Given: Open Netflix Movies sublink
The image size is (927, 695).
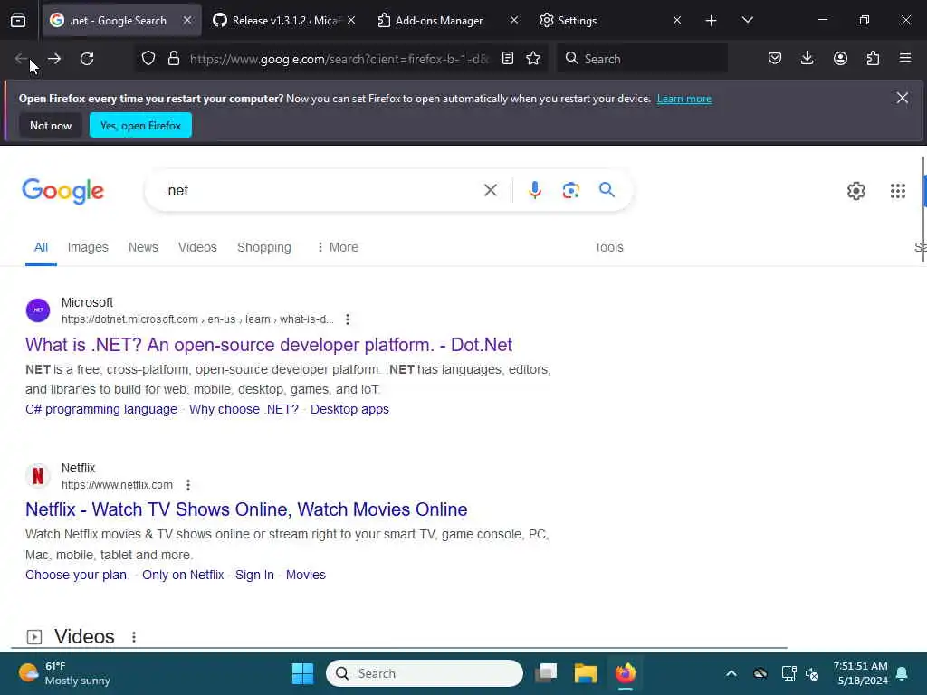Looking at the screenshot, I should pyautogui.click(x=306, y=575).
